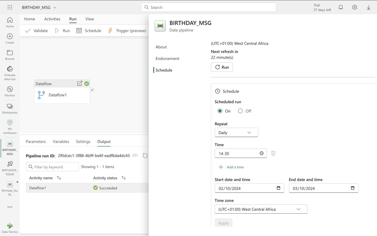This screenshot has width=377, height=236.
Task: Open My workspace in sidebar
Action: [x=10, y=127]
